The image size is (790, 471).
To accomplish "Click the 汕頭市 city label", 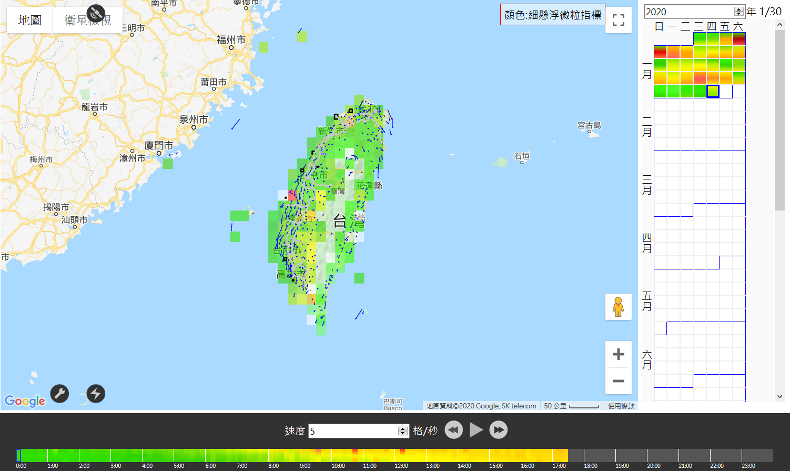I will click(x=75, y=219).
